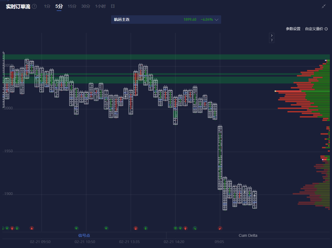Click the 2000 price axis label
The image size is (332, 248).
(x=8, y=108)
